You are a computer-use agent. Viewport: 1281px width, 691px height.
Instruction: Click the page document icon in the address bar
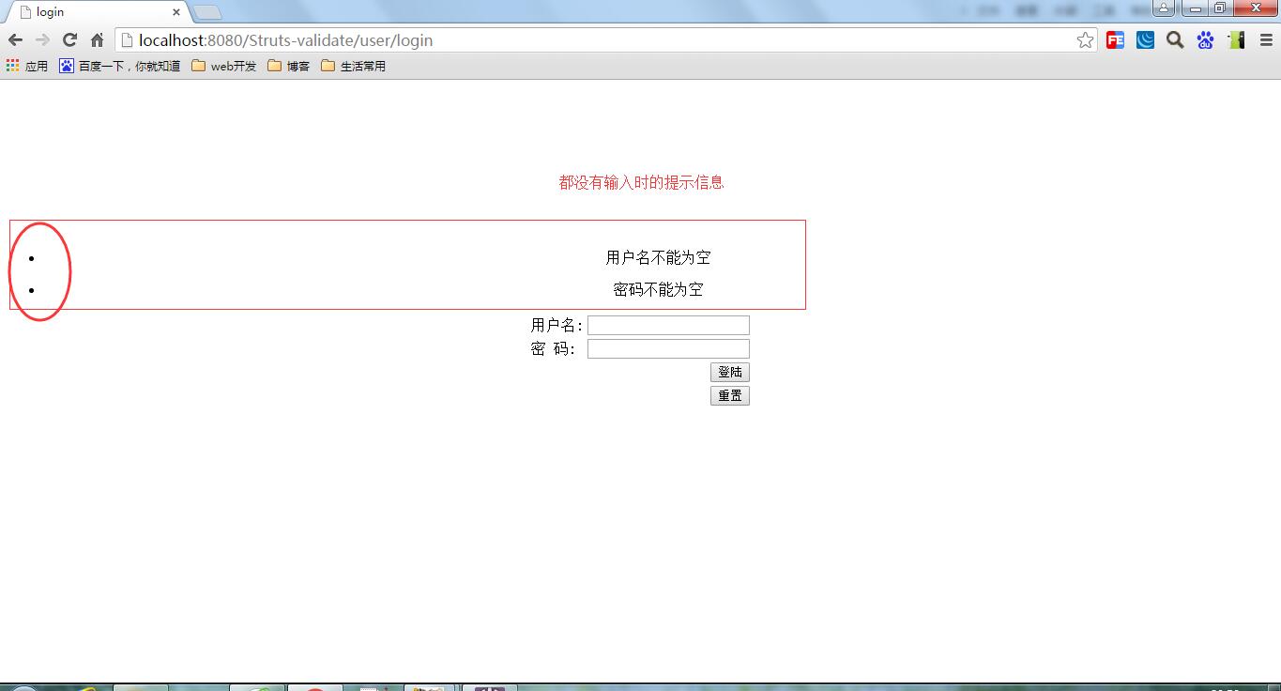point(127,40)
